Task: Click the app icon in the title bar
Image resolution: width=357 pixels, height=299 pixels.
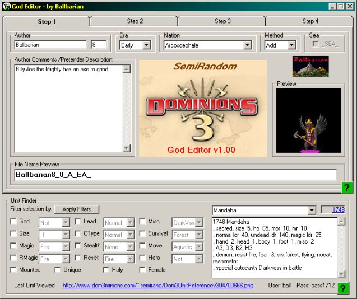Action: pyautogui.click(x=6, y=6)
